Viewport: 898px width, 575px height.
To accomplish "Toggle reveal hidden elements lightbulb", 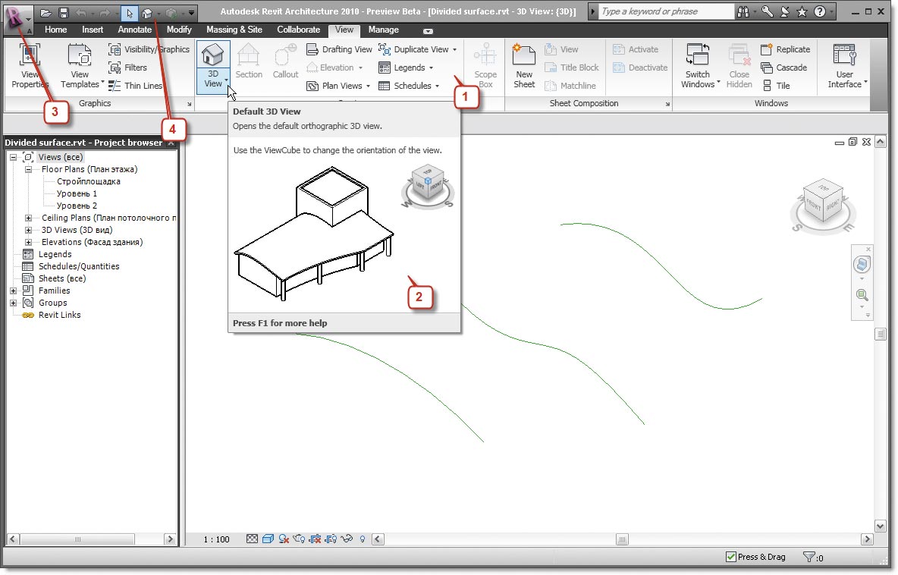I will pos(363,539).
